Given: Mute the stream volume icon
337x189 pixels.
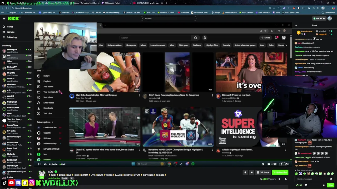Looking at the screenshot, I should [45, 164].
